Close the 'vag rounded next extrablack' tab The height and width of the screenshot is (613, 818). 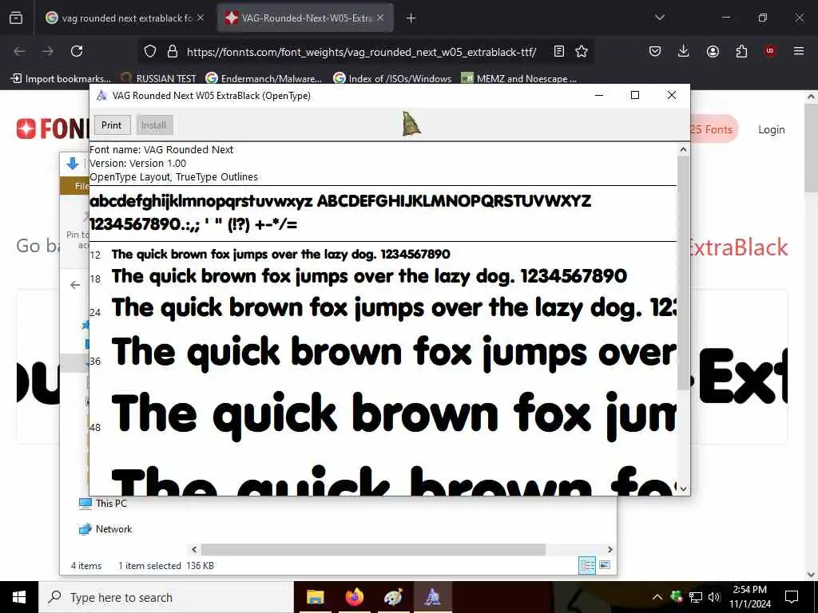pyautogui.click(x=201, y=18)
